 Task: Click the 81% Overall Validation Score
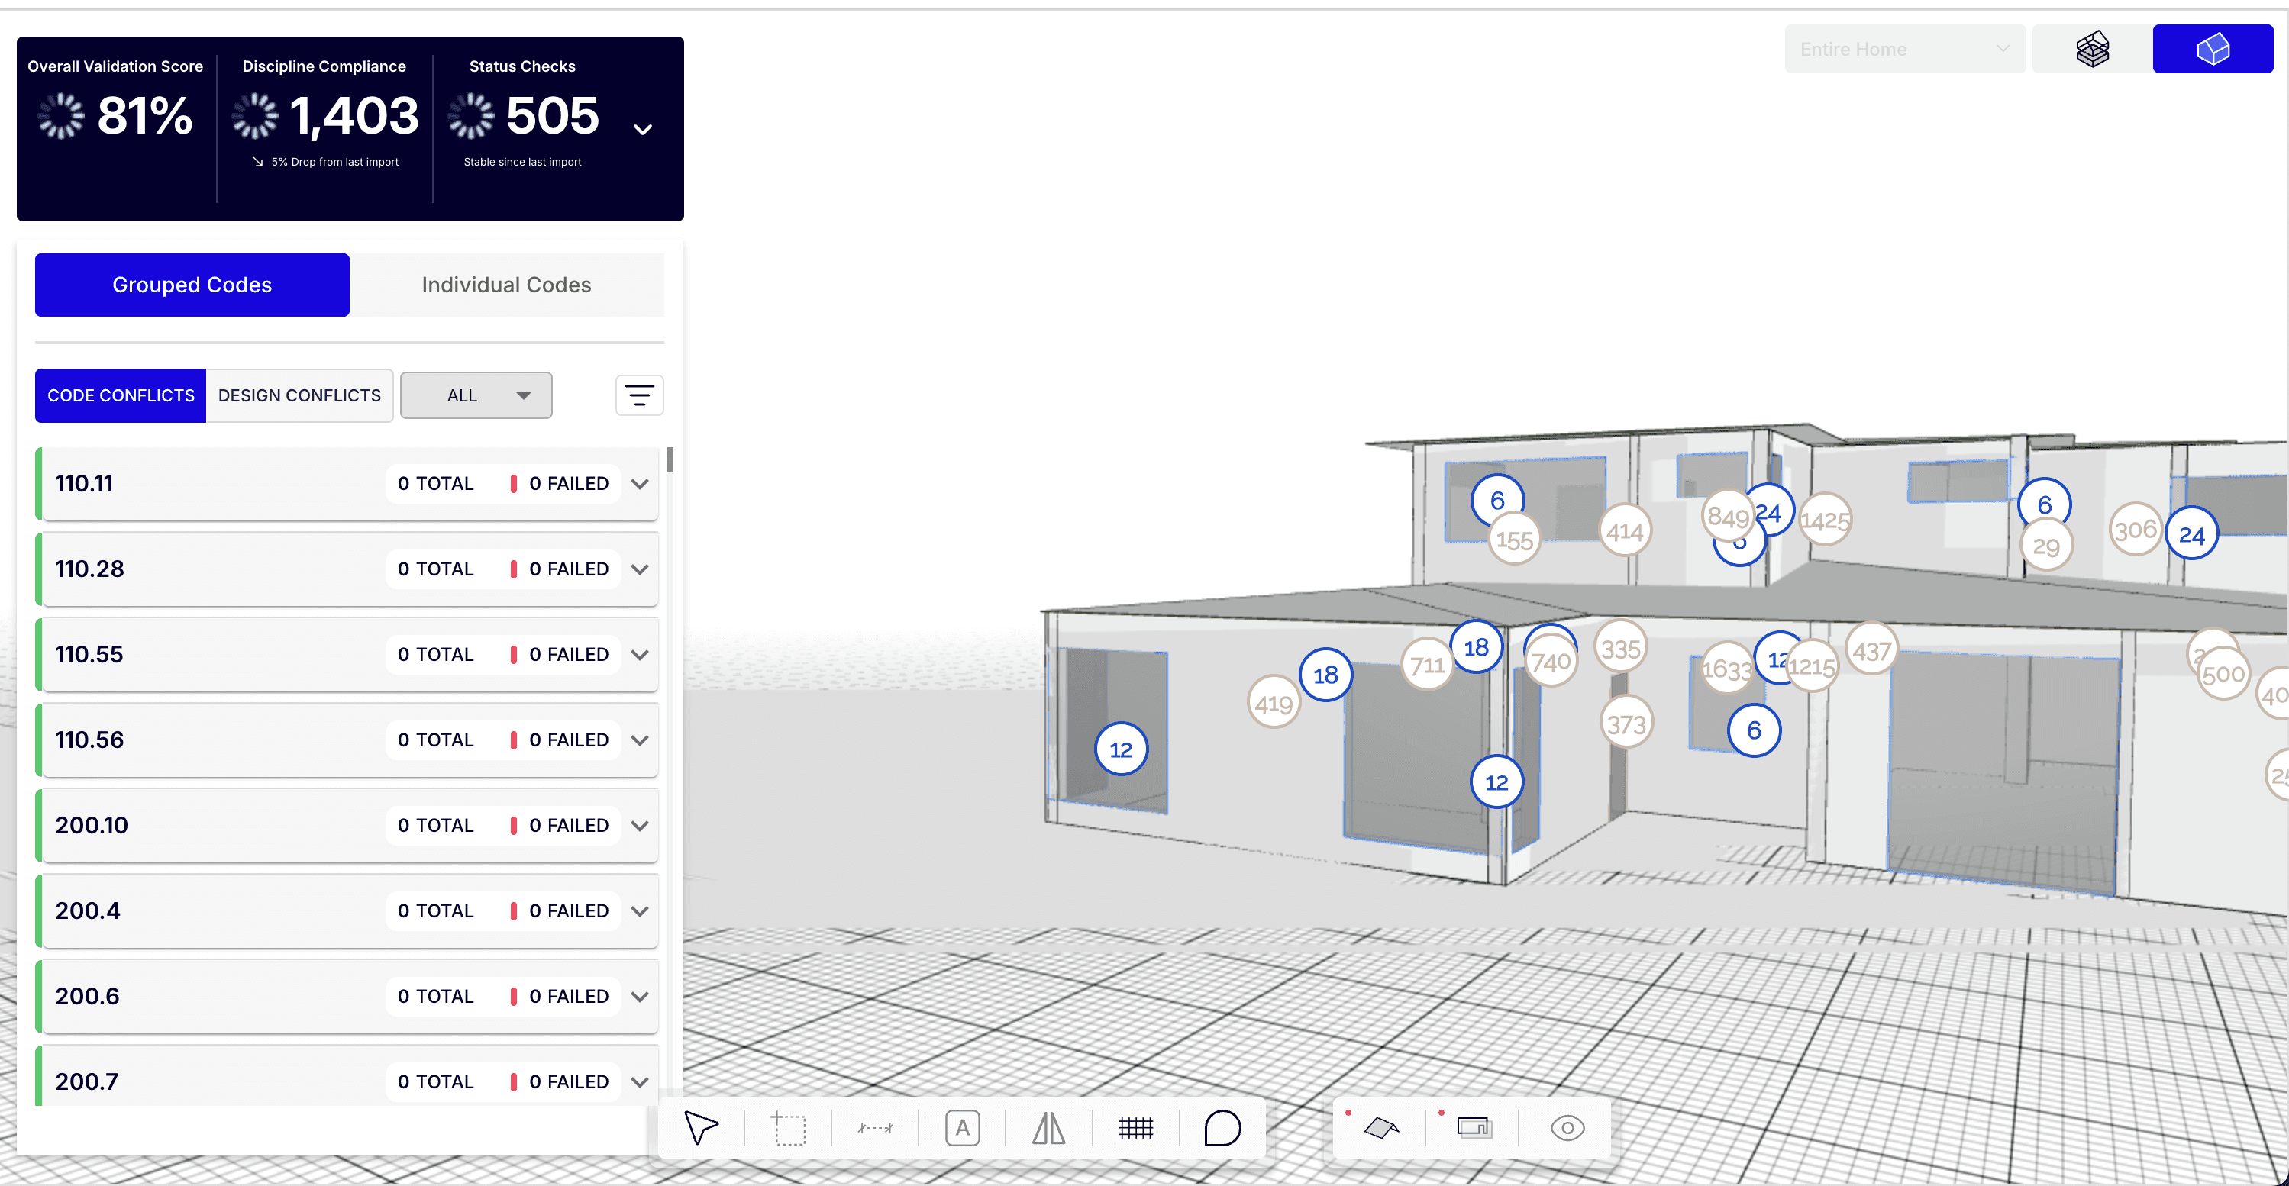click(144, 115)
